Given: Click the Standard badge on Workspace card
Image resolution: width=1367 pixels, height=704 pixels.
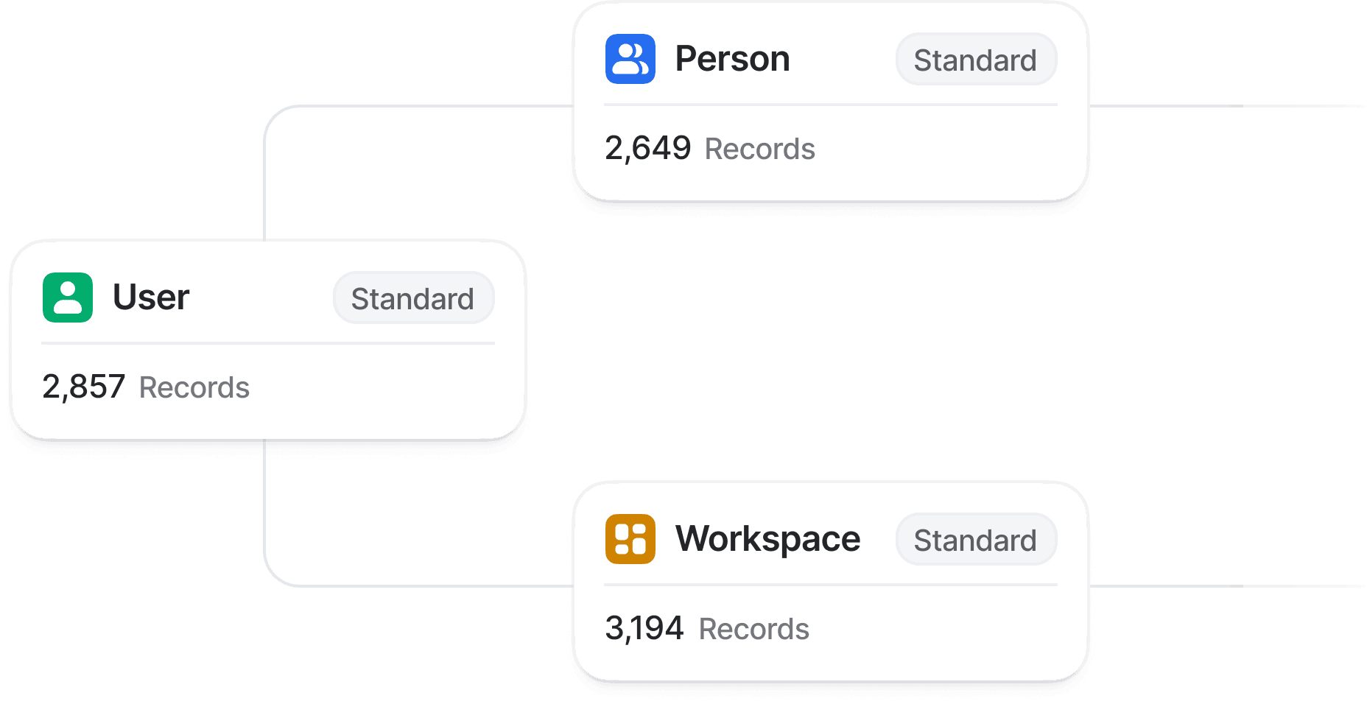Looking at the screenshot, I should coord(975,540).
